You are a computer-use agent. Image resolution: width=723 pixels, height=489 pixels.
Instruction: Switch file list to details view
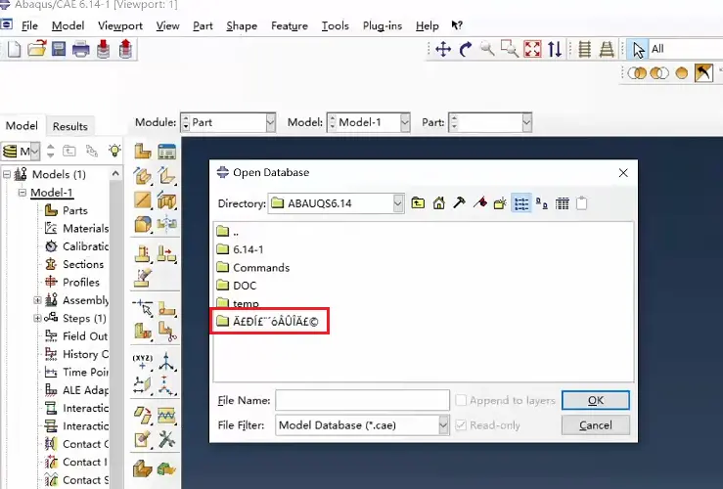563,203
